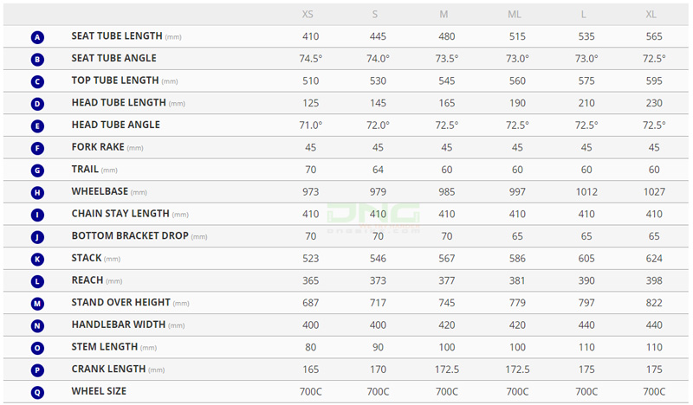Click the circled L reach icon
Screen dimensions: 693x405
(x=37, y=281)
